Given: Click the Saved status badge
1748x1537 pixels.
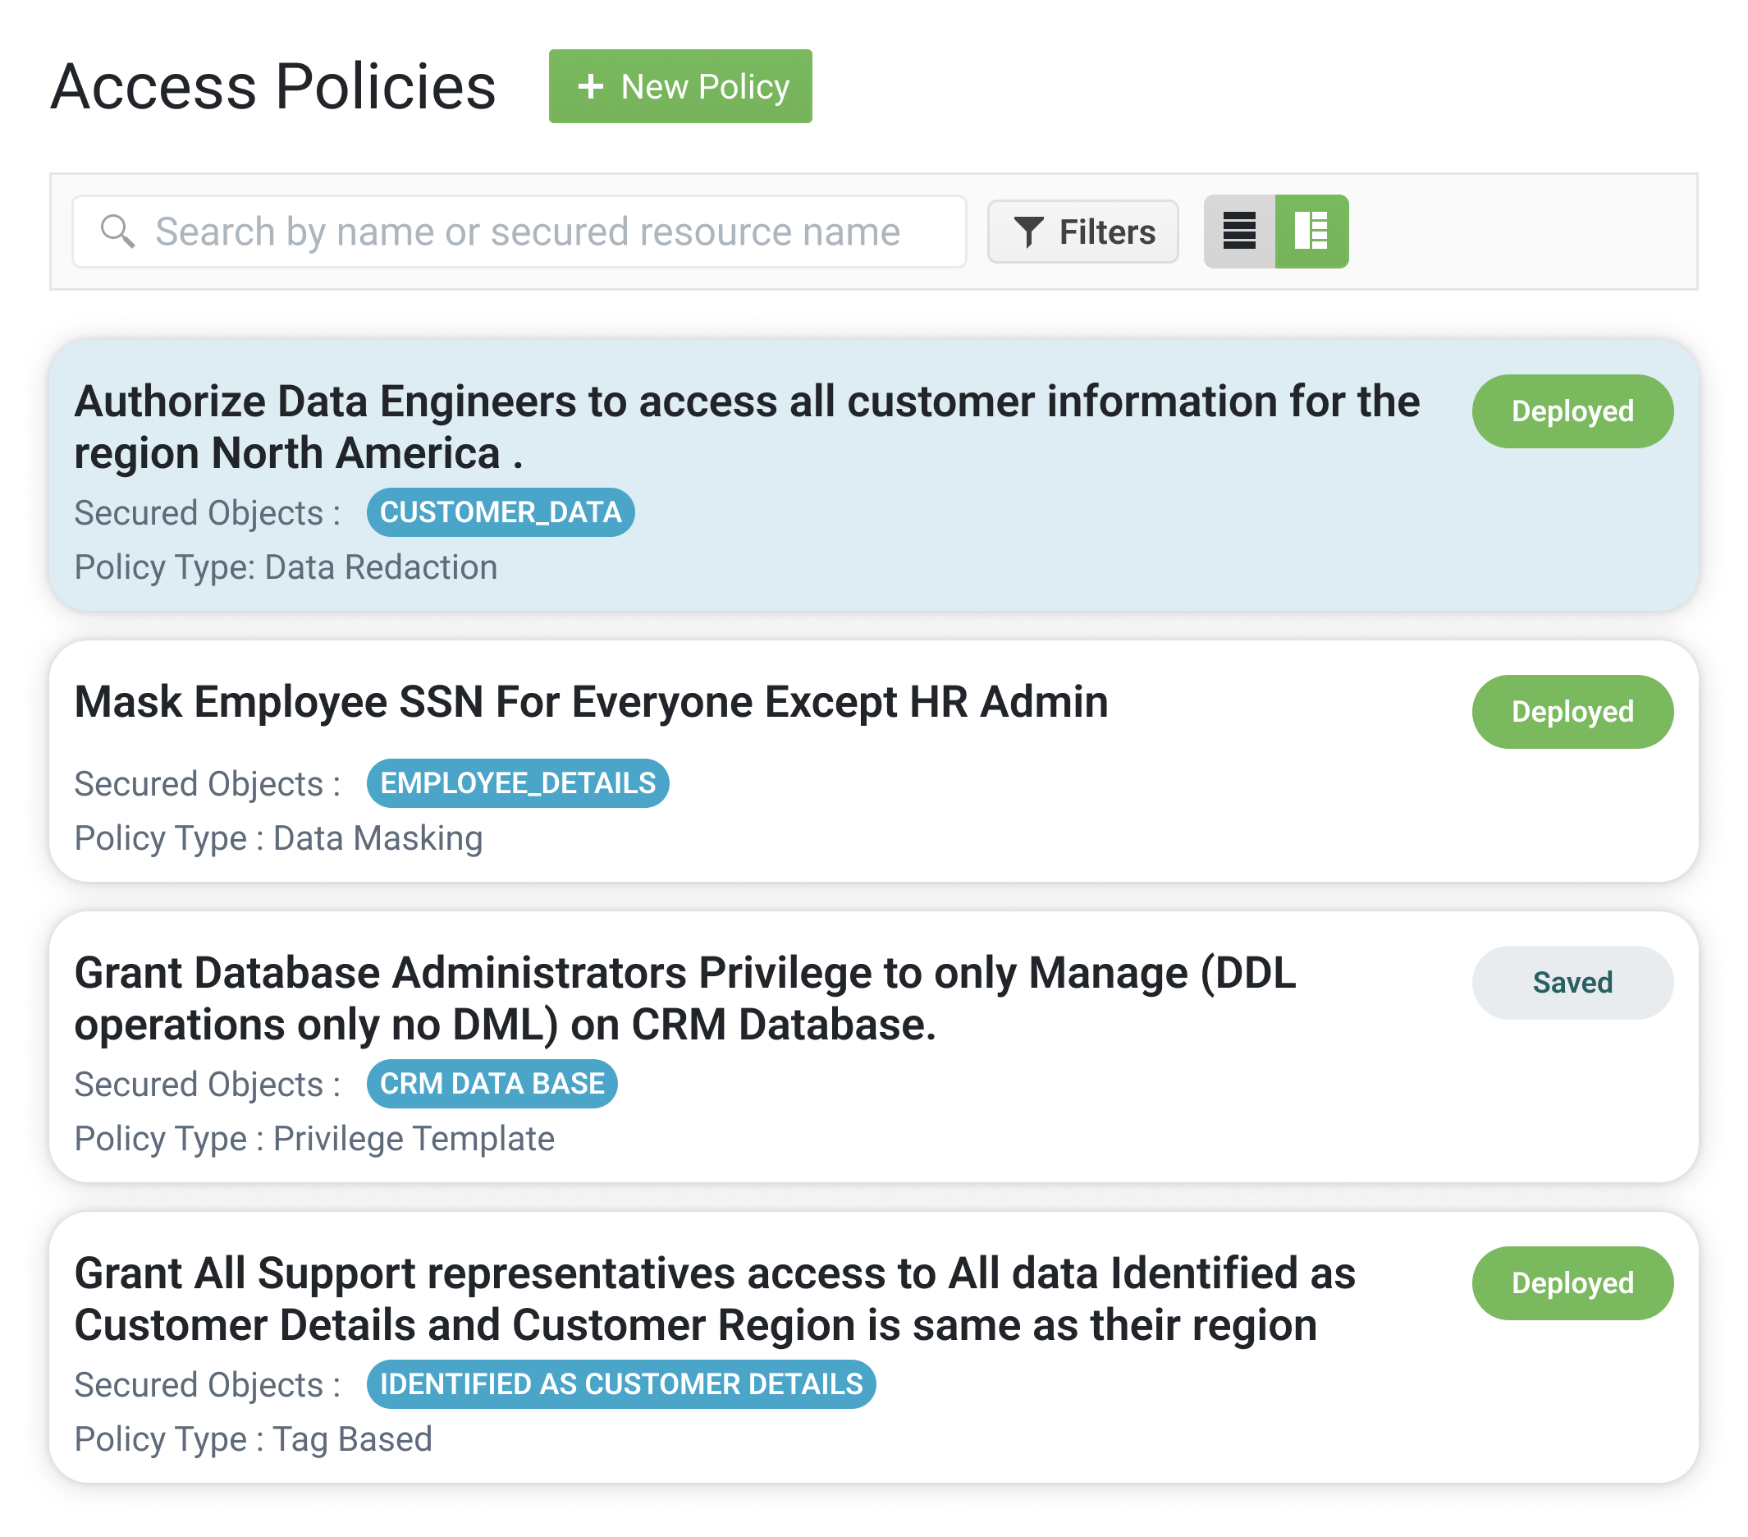Looking at the screenshot, I should click(1572, 983).
